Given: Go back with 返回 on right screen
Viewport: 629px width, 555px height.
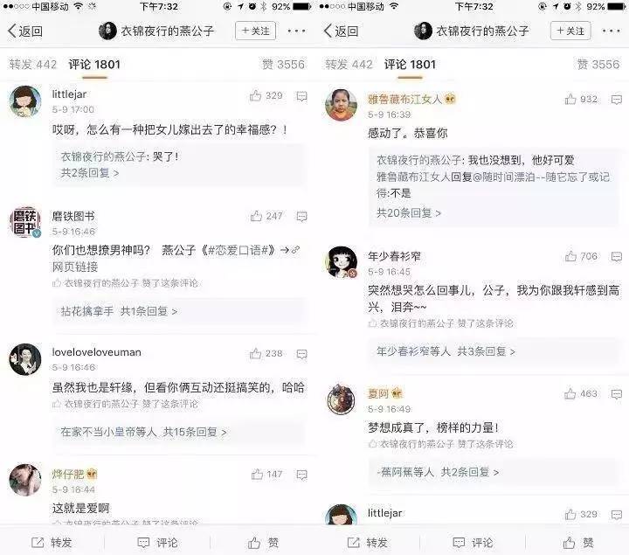Looking at the screenshot, I should 341,31.
